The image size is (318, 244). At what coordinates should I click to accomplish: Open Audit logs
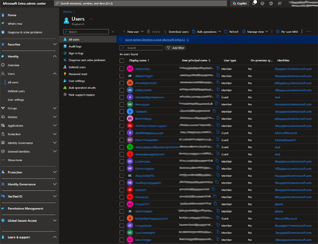(75, 46)
